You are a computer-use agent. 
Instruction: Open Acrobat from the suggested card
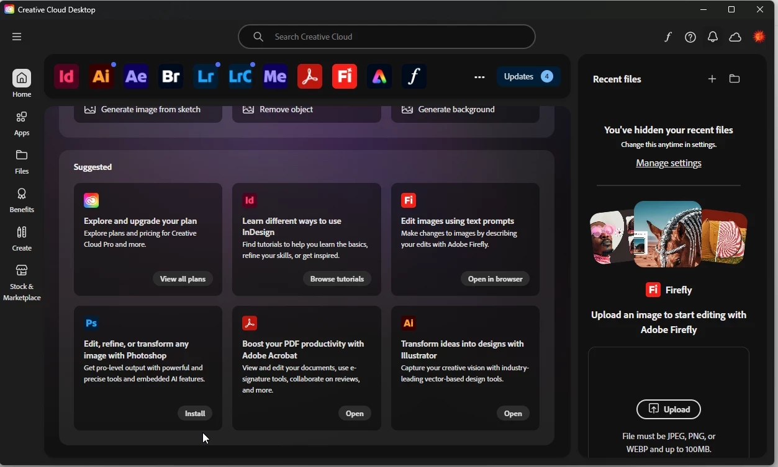click(x=355, y=414)
